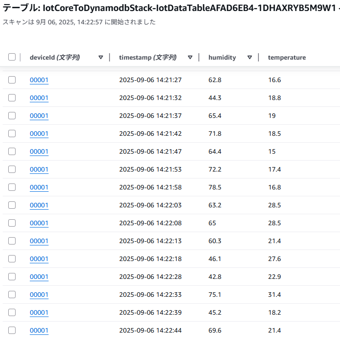The width and height of the screenshot is (340, 339).
Task: Open device 00001 item at 14:21:37
Action: point(39,116)
